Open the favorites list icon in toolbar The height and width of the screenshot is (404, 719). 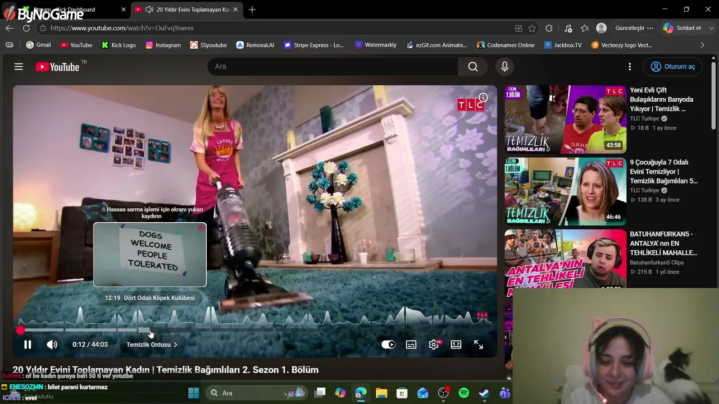tap(585, 28)
